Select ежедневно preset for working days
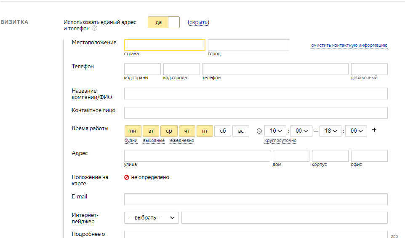 click(182, 140)
